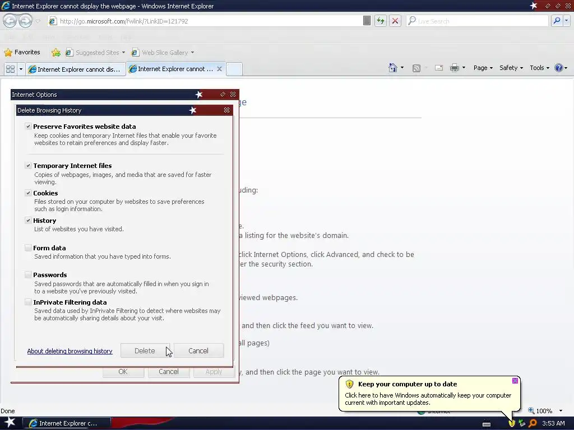Click Apply in the Internet Options dialog
The height and width of the screenshot is (430, 574).
coord(214,372)
